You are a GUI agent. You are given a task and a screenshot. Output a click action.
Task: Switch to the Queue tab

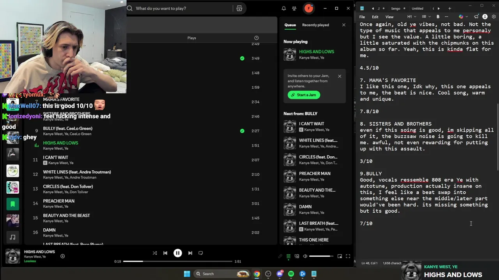click(x=290, y=25)
